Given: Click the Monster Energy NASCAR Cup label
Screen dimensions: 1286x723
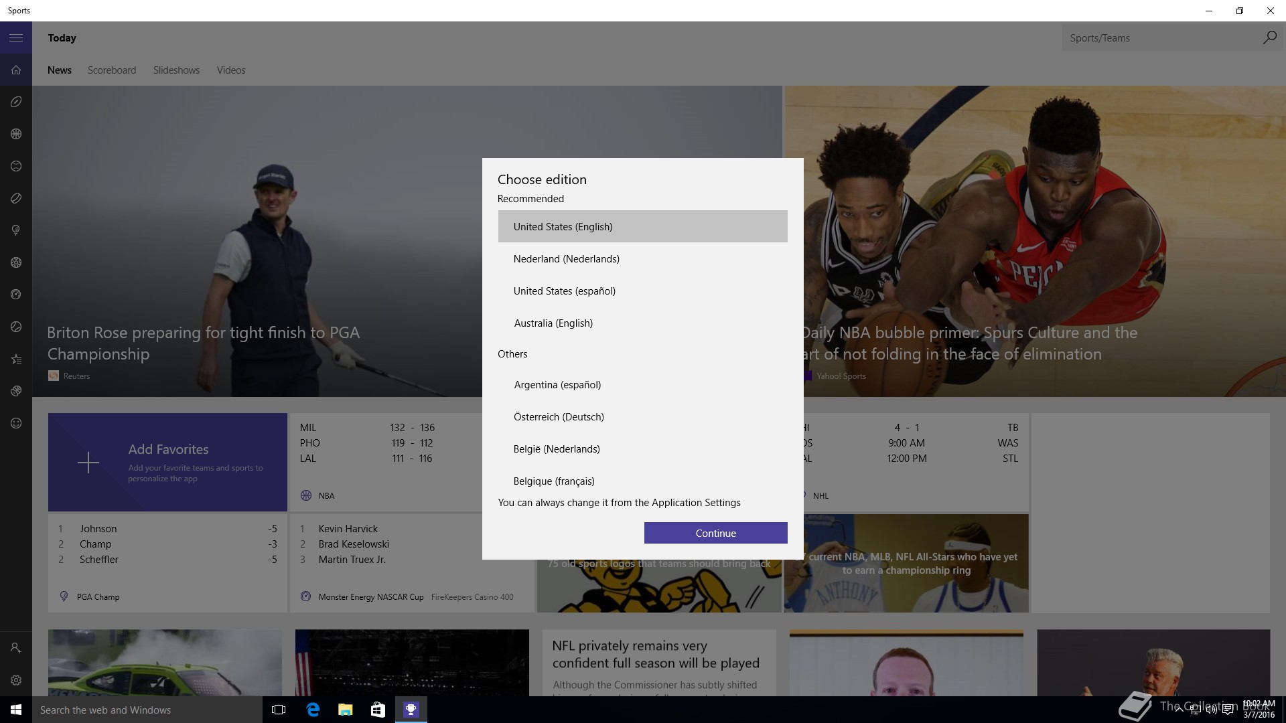Looking at the screenshot, I should point(371,596).
